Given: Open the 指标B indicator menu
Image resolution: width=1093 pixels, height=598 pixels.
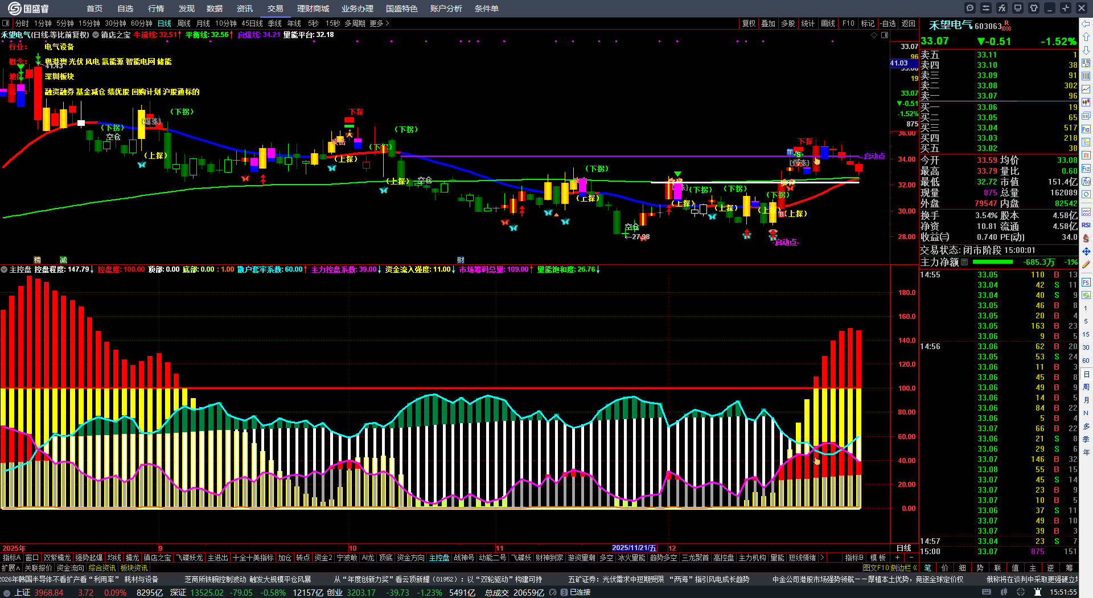Looking at the screenshot, I should coord(854,558).
